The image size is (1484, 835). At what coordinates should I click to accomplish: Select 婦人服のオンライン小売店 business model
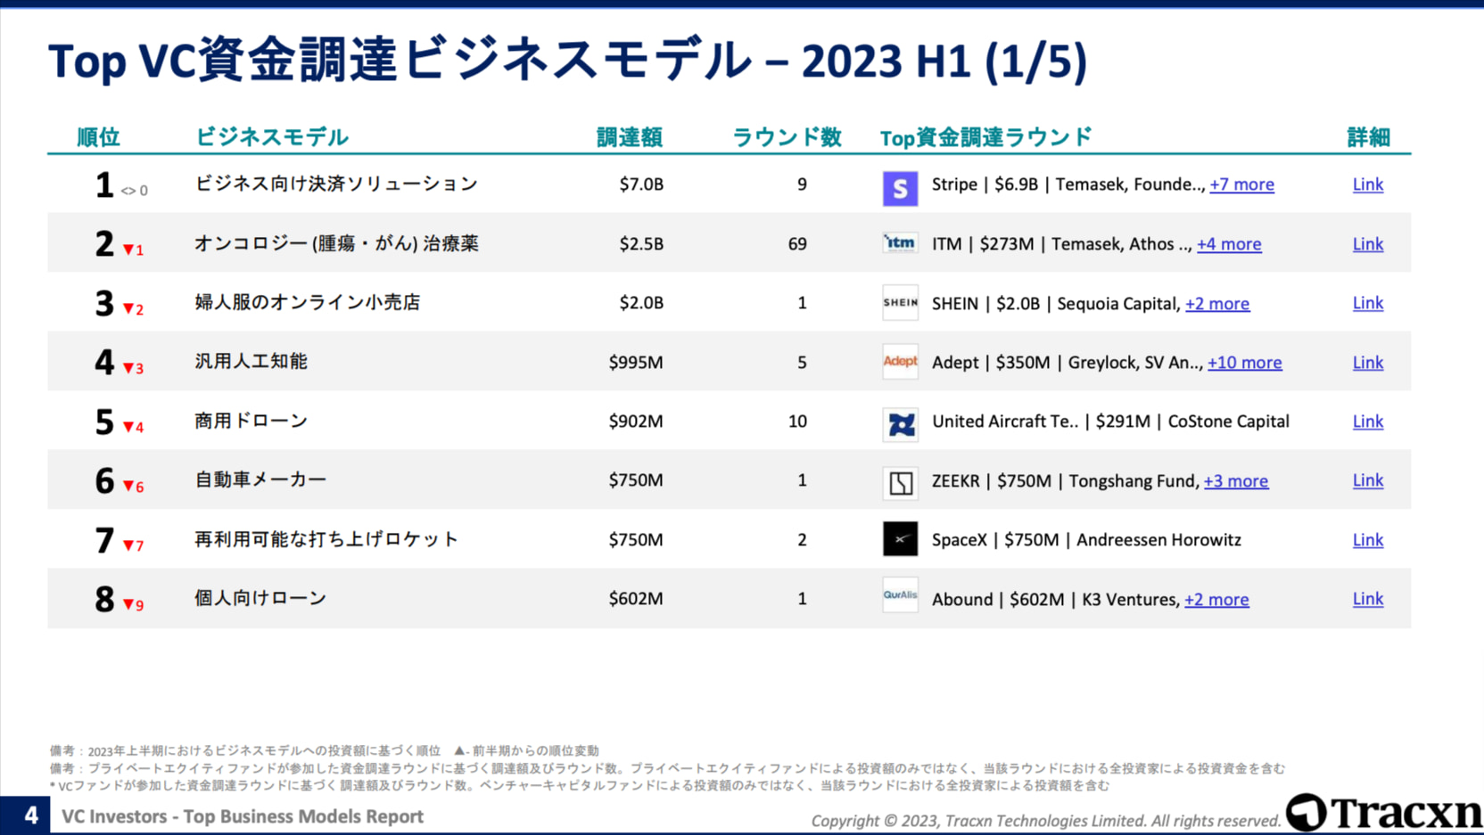tap(307, 302)
